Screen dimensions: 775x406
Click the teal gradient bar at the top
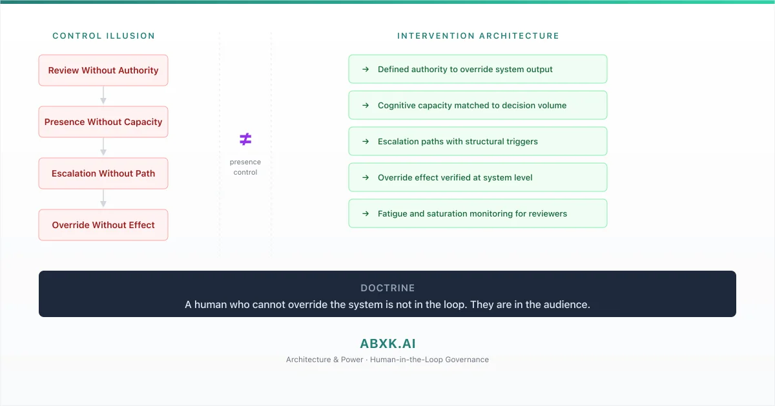pos(387,2)
